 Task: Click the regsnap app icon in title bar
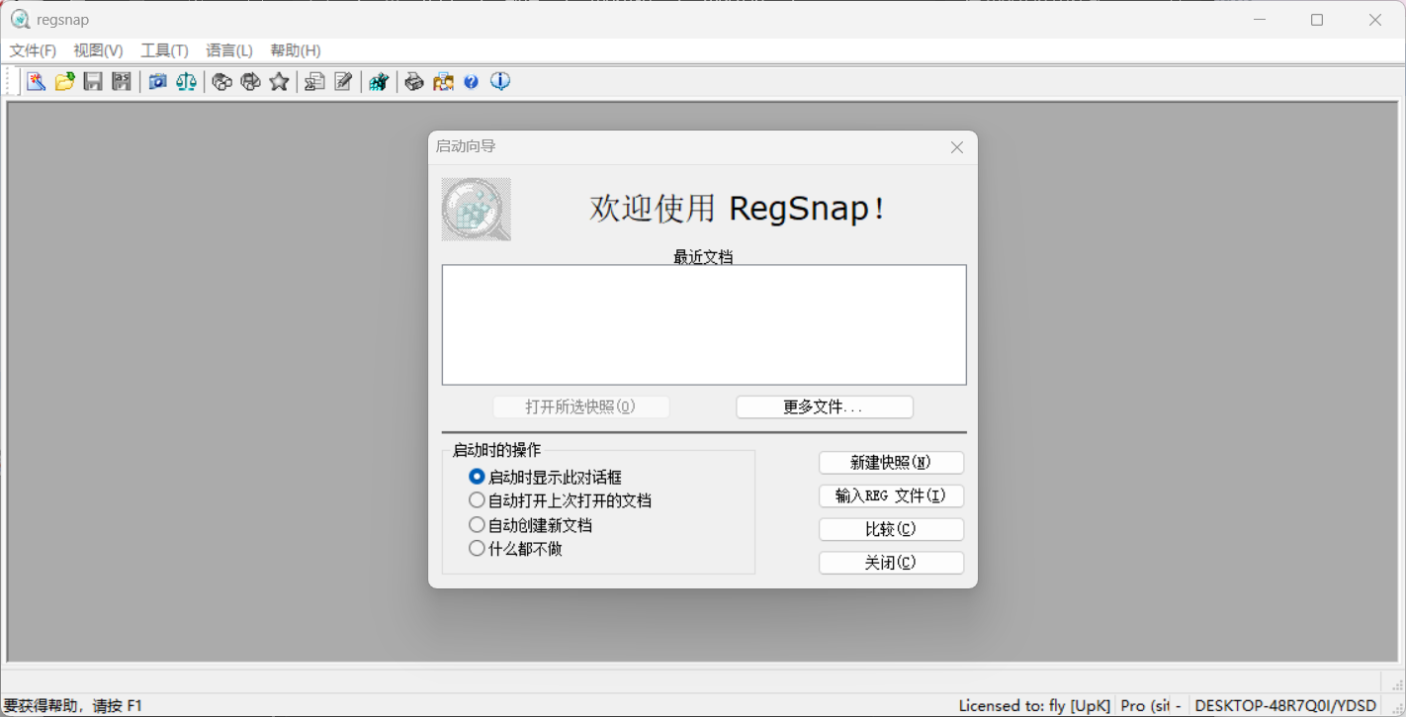[x=20, y=19]
